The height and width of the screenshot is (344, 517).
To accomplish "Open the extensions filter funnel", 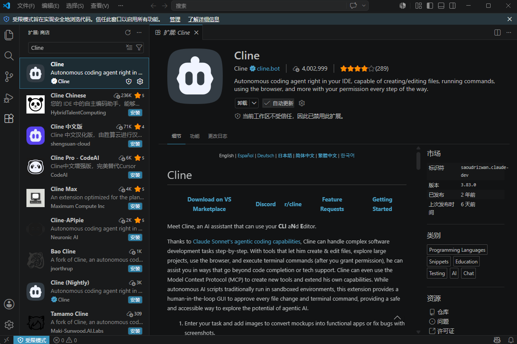I will click(139, 48).
